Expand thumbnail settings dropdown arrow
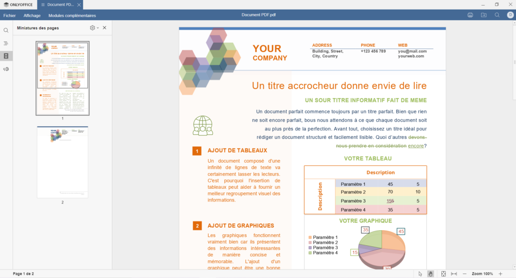 tap(98, 28)
